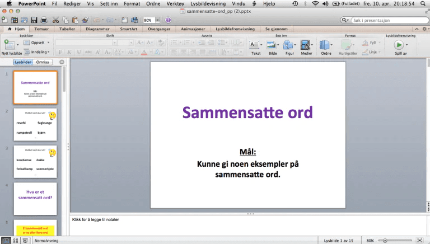This screenshot has height=244, width=430.
Task: Click the Print icon in the toolbar
Action: pyautogui.click(x=44, y=20)
